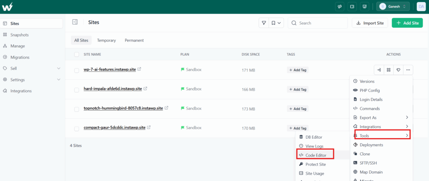Expand the Settings sidebar section
Viewport: 429px width, 181px height.
(x=31, y=80)
